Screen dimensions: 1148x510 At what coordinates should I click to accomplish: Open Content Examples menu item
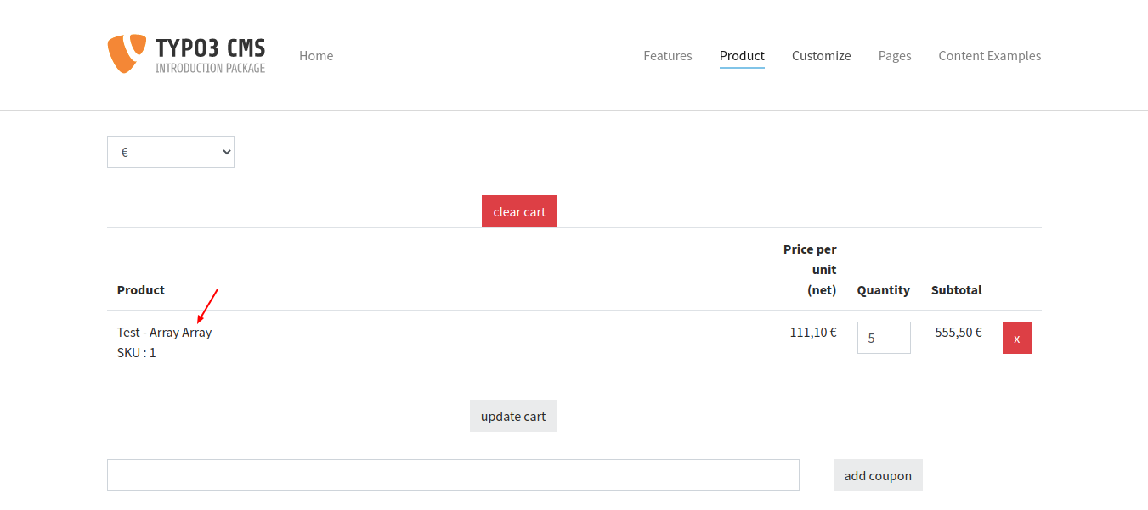(990, 56)
